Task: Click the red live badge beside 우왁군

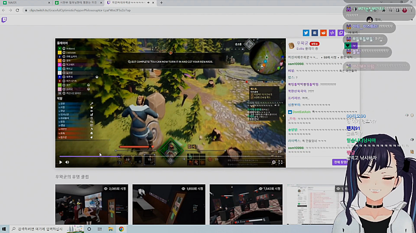Action: point(315,44)
